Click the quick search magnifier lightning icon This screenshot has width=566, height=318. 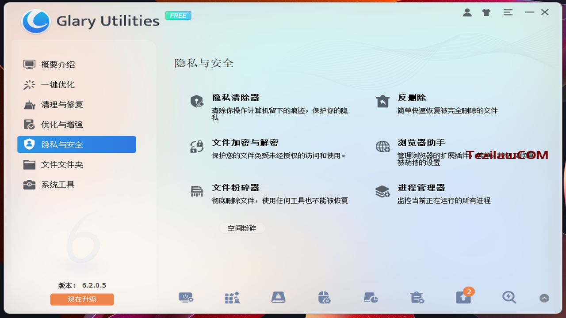[x=509, y=297]
